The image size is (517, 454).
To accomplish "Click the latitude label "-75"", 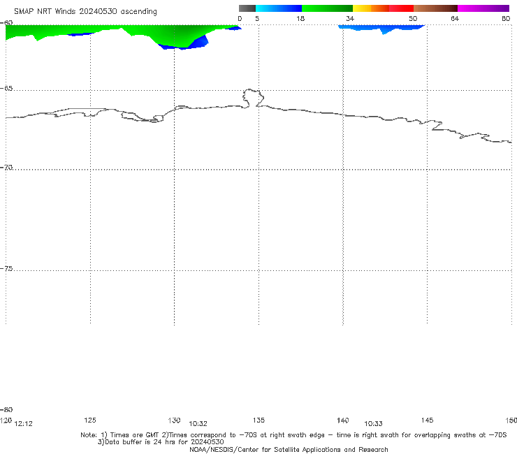I will point(6,269).
